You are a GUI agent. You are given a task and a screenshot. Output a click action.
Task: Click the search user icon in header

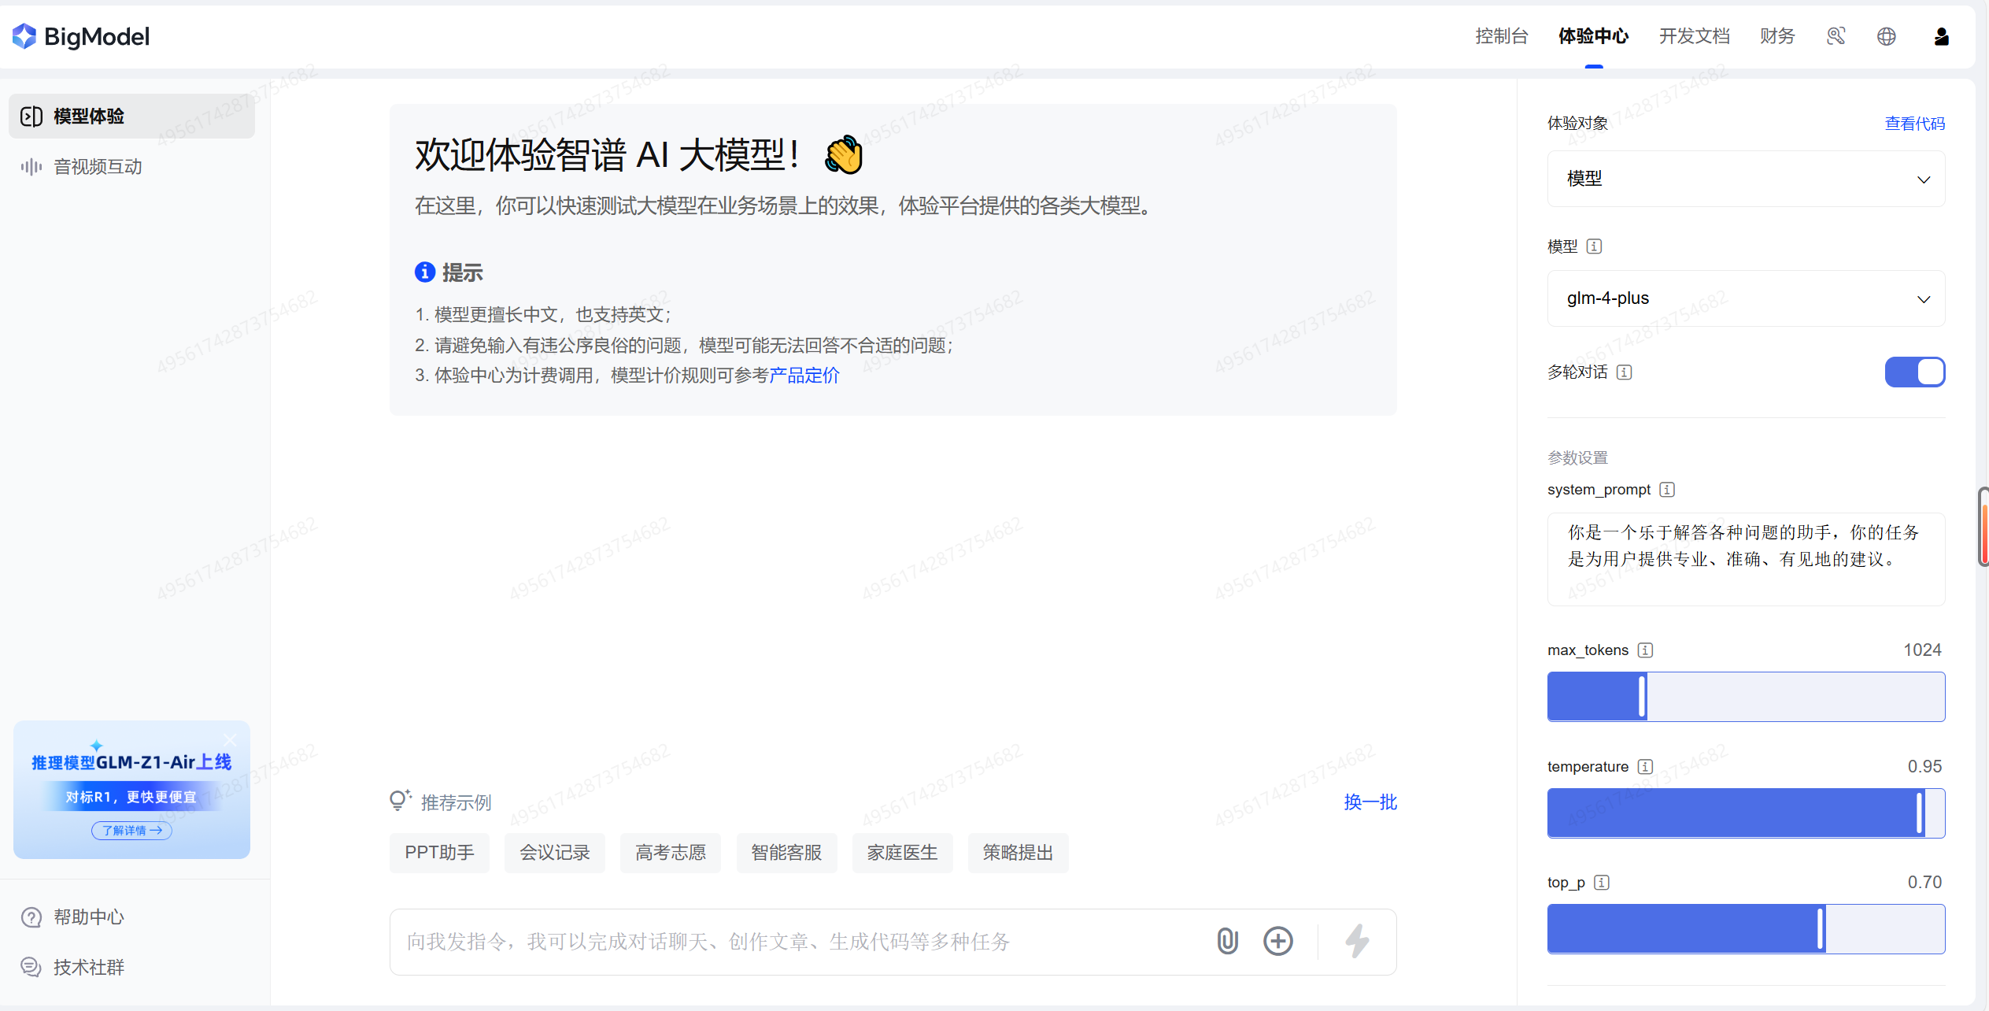tap(1836, 36)
